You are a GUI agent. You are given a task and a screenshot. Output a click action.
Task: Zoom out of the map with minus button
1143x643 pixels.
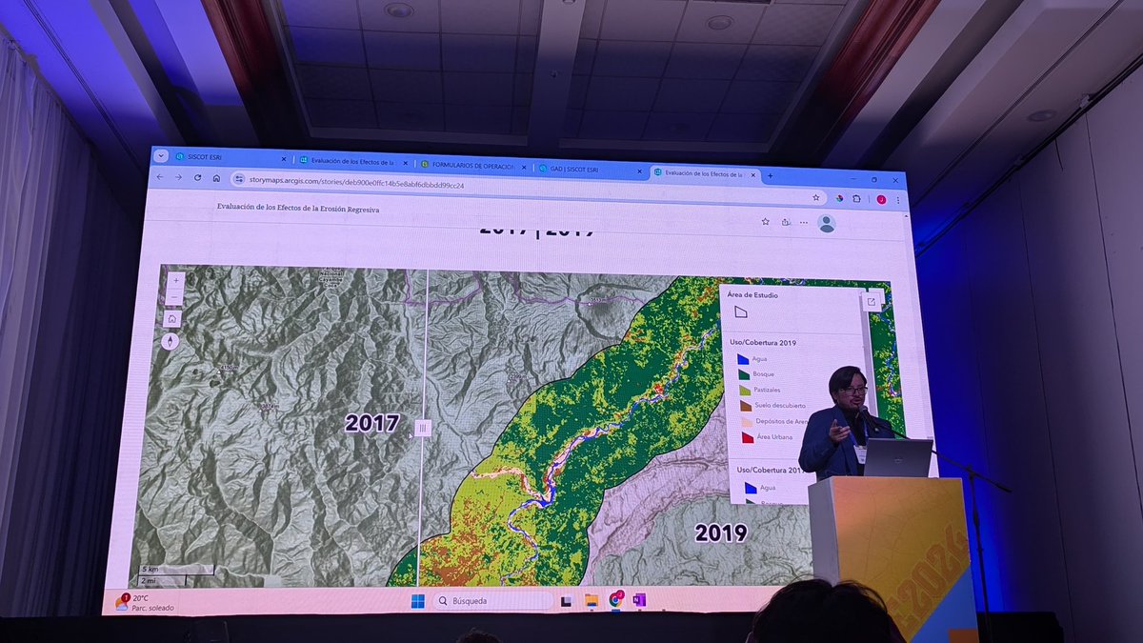click(175, 297)
